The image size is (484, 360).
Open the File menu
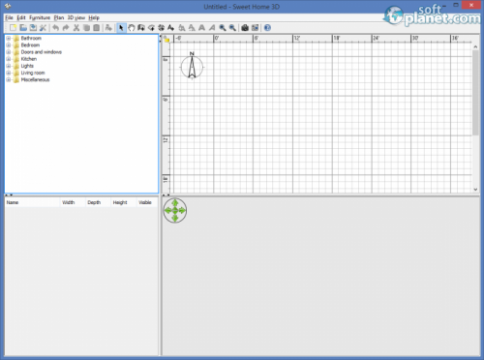(9, 17)
